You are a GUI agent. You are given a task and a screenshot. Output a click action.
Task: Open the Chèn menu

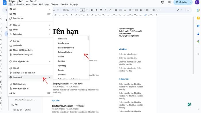pos(34,4)
